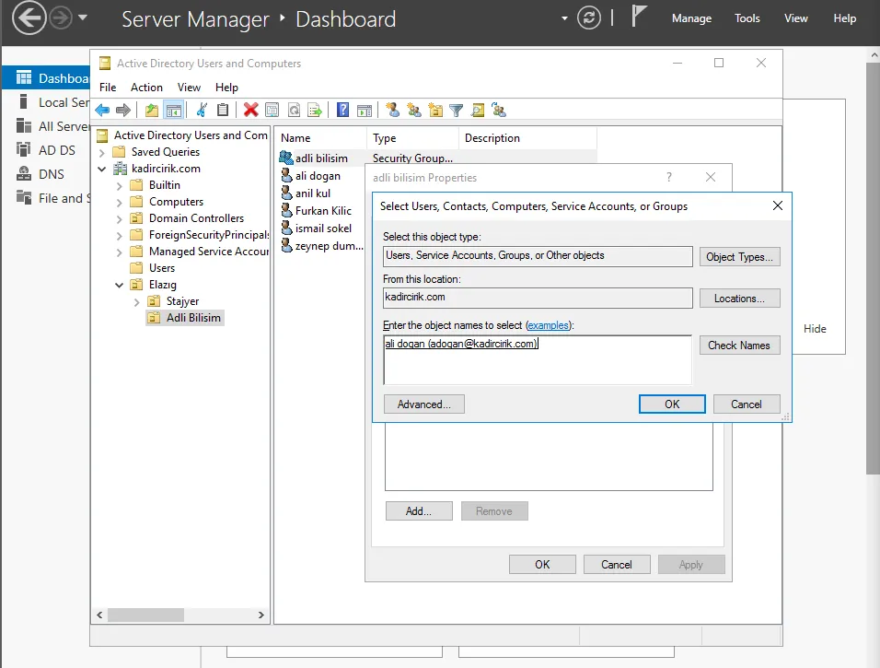This screenshot has height=668, width=880.
Task: Click the Cut scissors icon
Action: pos(202,111)
